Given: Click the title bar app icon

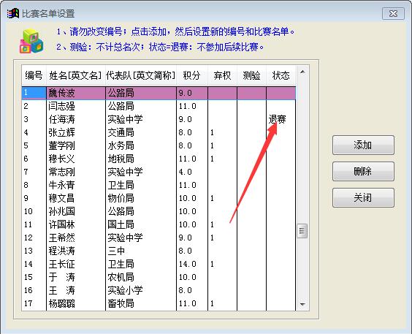Looking at the screenshot, I should [13, 13].
